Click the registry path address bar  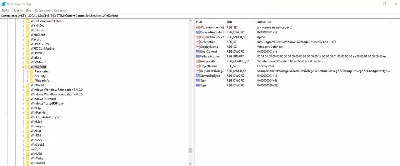[x=200, y=16]
